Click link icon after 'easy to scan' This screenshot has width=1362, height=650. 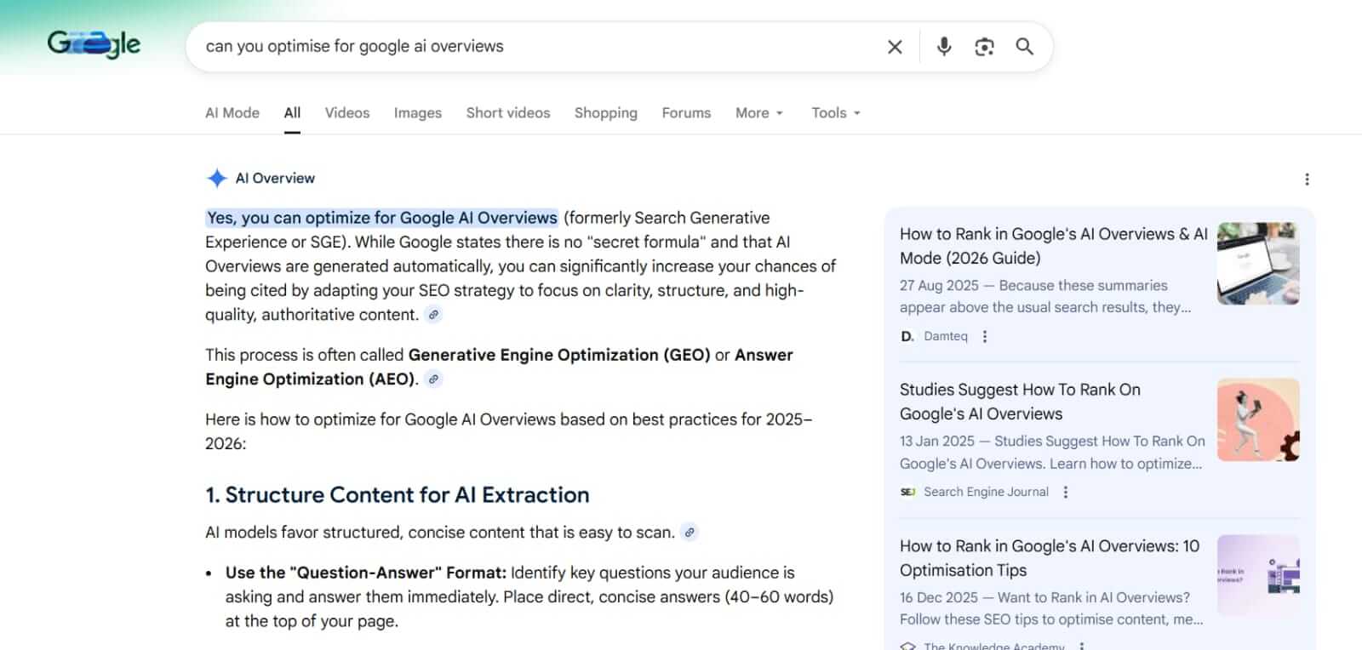click(x=690, y=533)
